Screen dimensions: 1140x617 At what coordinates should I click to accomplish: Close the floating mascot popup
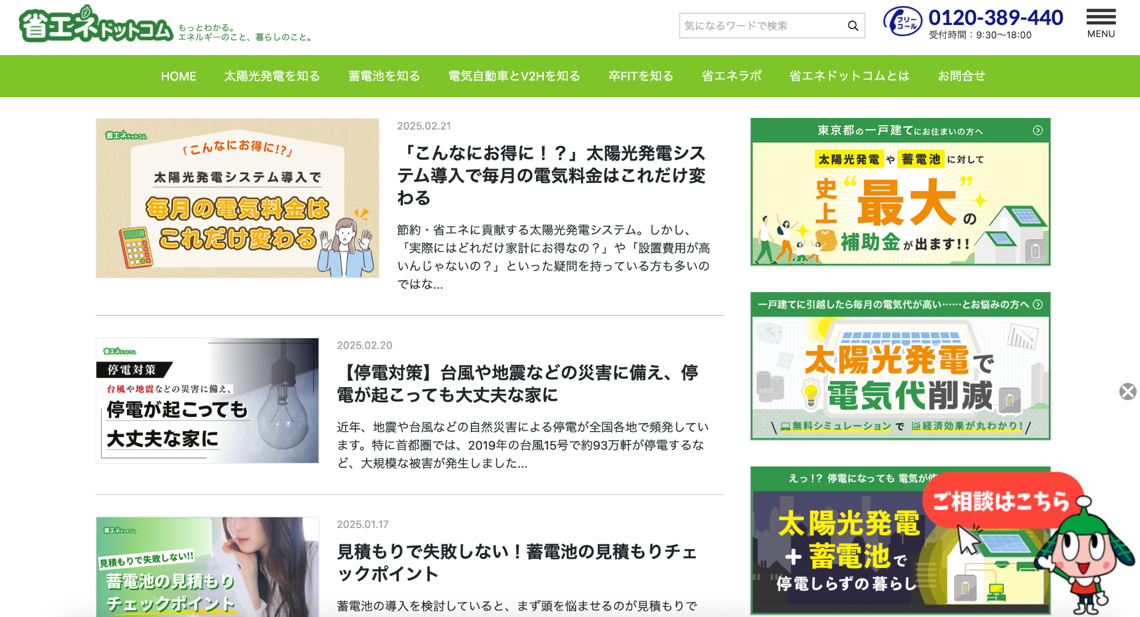1128,392
